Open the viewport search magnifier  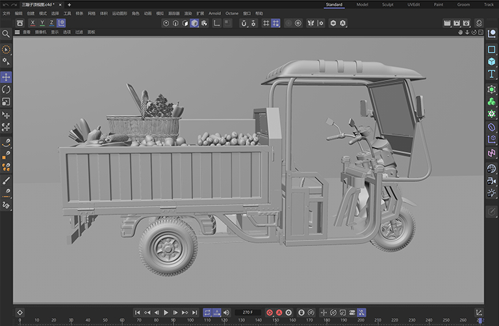click(6, 34)
